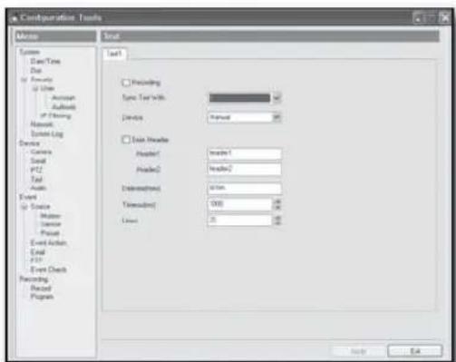Switch to the Text1 tab

click(114, 54)
